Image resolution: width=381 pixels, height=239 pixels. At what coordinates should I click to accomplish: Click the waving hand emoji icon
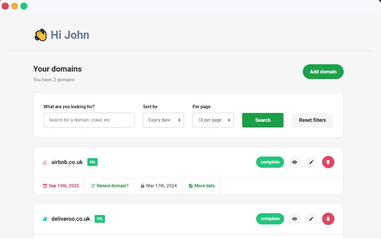click(40, 35)
